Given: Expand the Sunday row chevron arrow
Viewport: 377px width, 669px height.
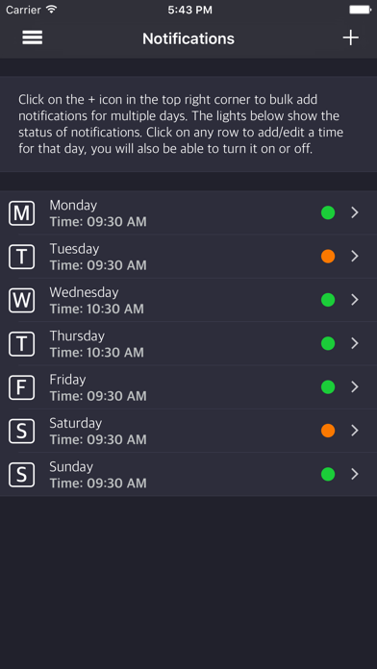Looking at the screenshot, I should point(355,474).
